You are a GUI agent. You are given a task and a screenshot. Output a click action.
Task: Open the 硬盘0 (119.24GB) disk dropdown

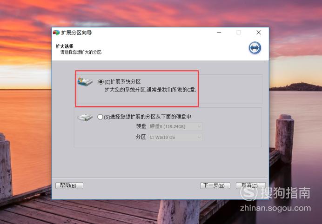(175, 126)
